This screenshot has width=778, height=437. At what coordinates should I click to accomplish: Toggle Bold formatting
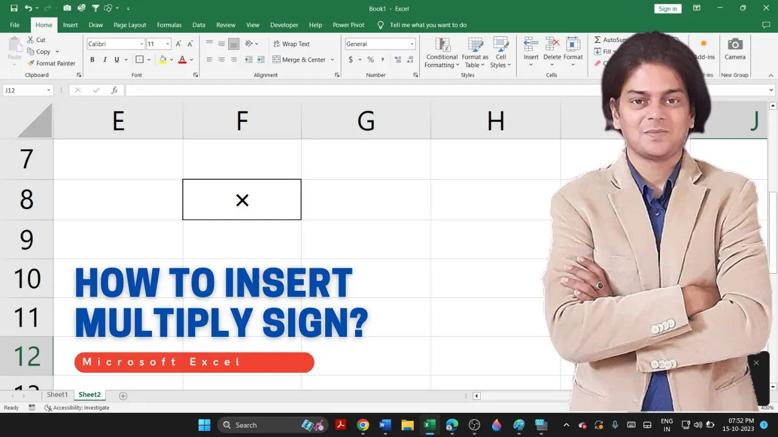(x=92, y=59)
